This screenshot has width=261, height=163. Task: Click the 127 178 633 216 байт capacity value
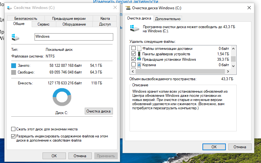65,83
